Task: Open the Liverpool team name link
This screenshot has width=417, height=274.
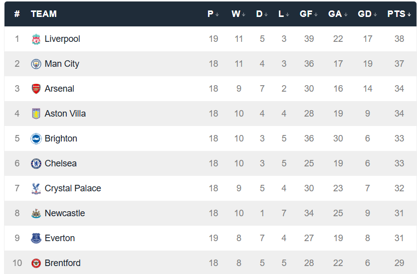Action: (x=62, y=39)
